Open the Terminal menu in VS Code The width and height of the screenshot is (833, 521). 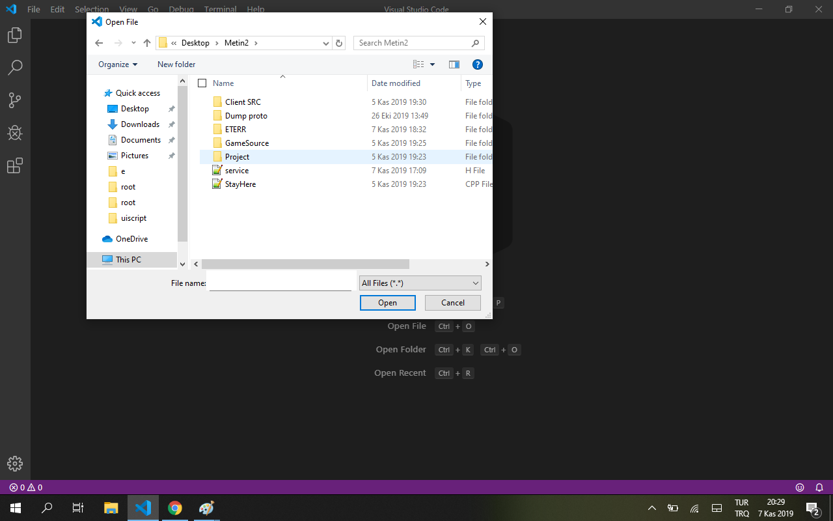221,10
